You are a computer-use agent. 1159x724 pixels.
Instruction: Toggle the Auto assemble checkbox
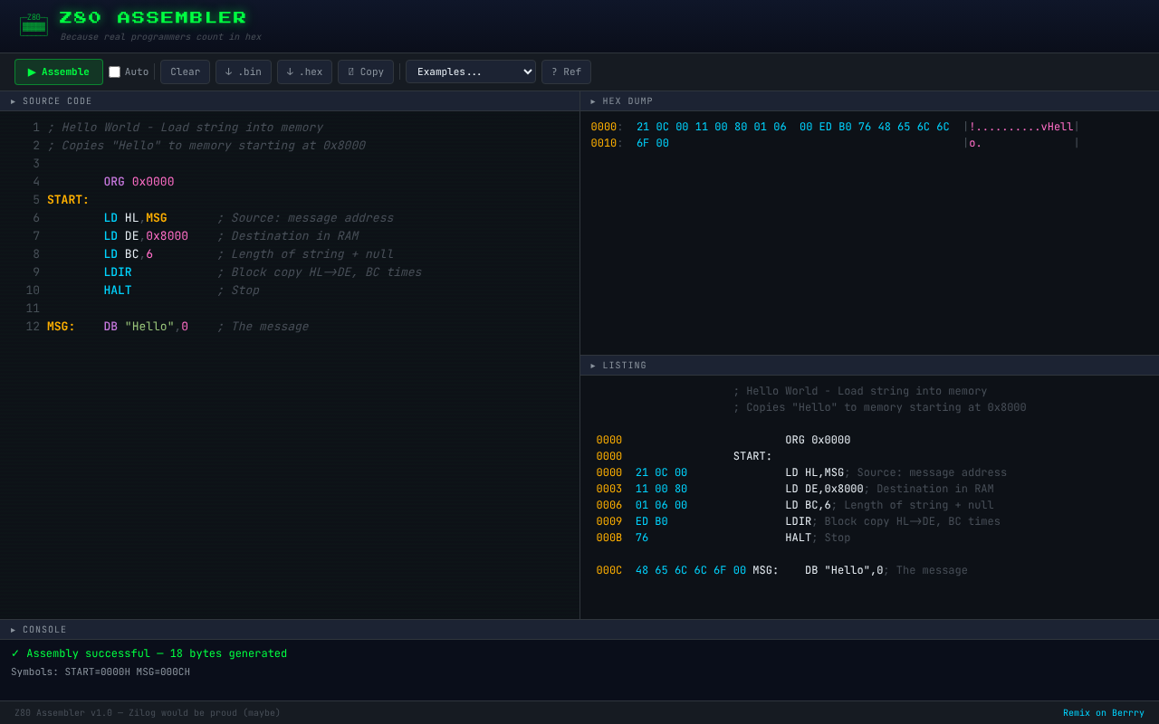point(115,72)
